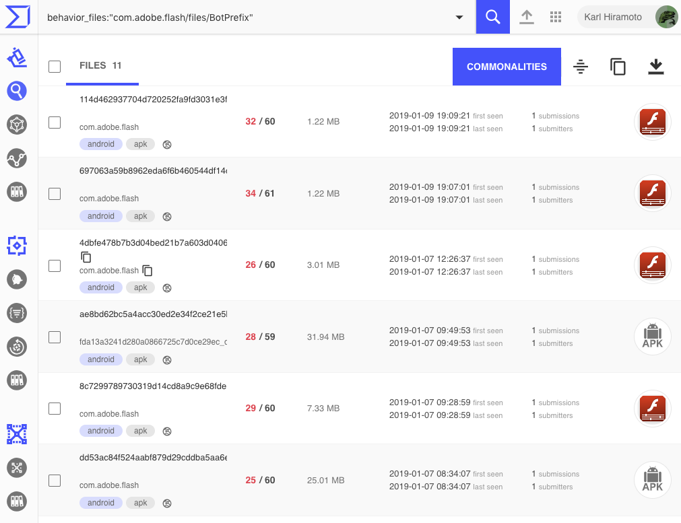
Task: Click the Flash thumbnail for 114d4629 file
Action: pos(652,122)
